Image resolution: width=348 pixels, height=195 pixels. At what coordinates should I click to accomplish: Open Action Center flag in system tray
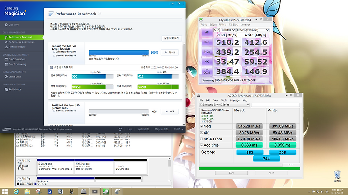pyautogui.click(x=314, y=192)
